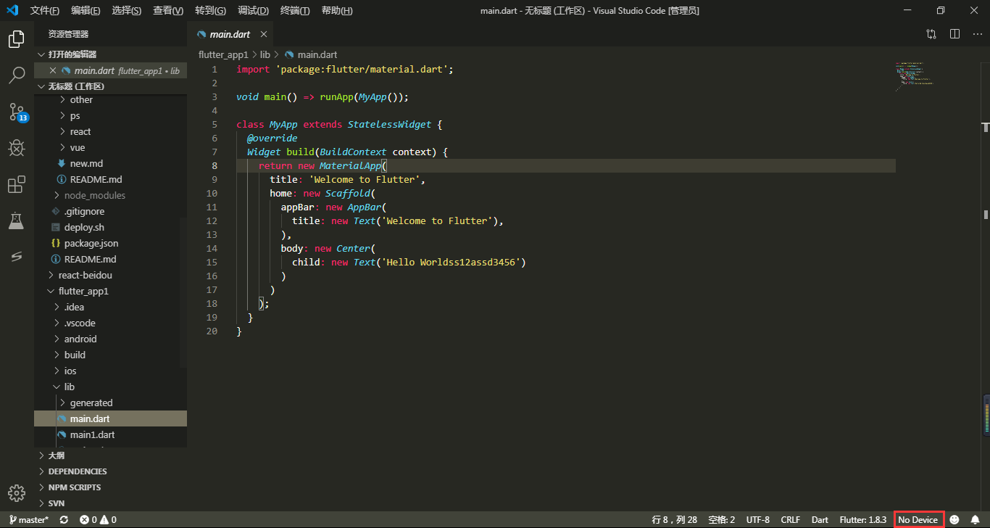Open the Search view icon
Screen dimensions: 990x528
click(16, 75)
